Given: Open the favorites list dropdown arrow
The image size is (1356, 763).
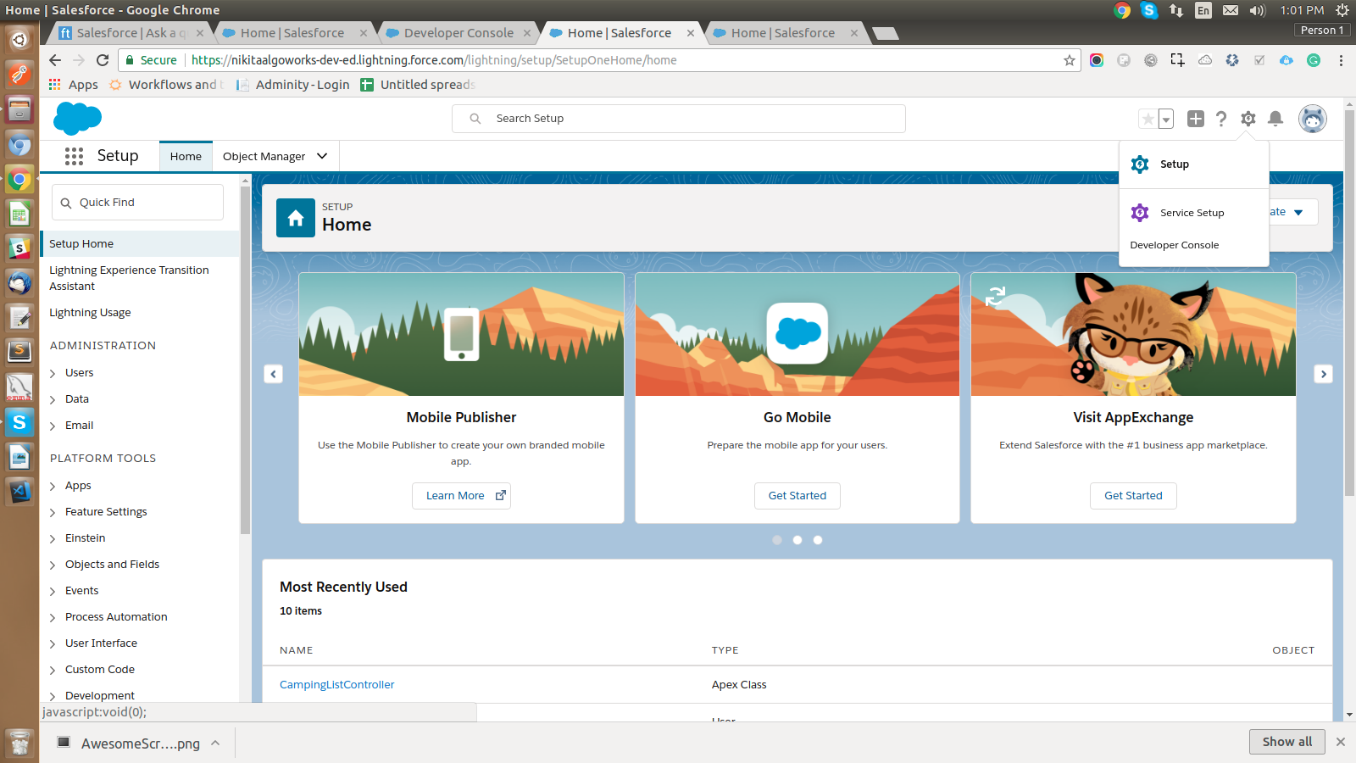Looking at the screenshot, I should [1166, 120].
